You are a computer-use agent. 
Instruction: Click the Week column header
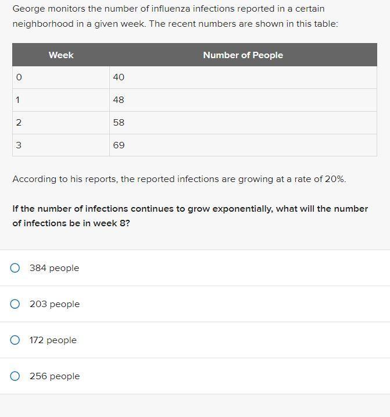click(x=61, y=55)
